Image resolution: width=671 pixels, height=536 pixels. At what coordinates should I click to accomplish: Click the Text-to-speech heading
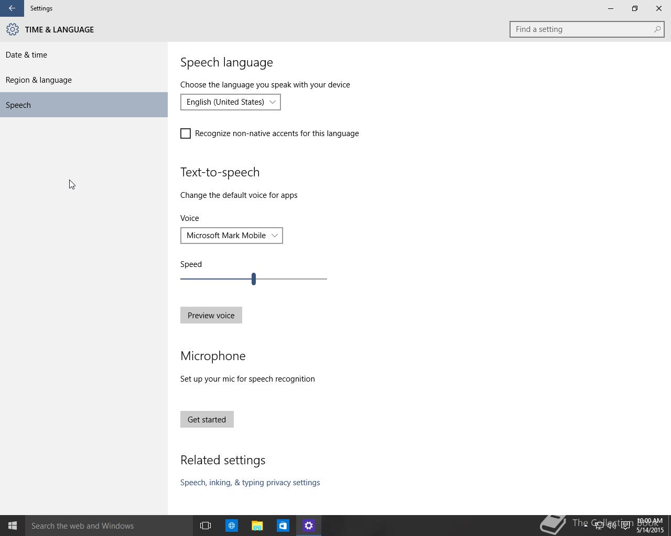[220, 172]
